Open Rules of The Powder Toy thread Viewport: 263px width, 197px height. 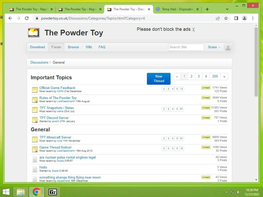tap(58, 98)
